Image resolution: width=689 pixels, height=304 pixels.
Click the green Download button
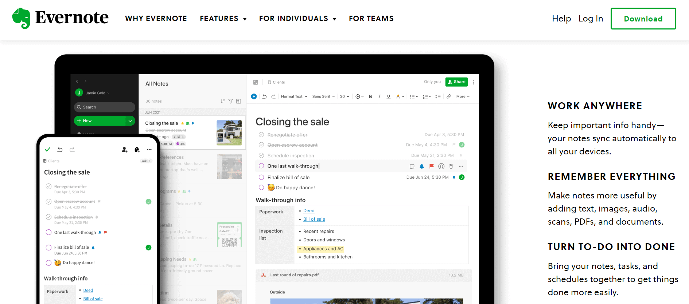643,19
